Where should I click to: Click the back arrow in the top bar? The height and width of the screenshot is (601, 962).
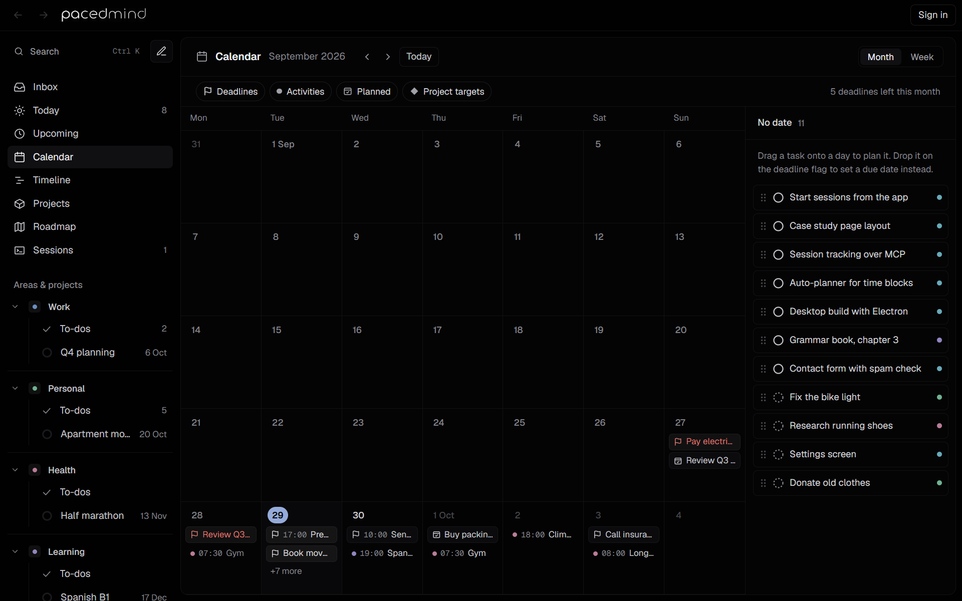[x=18, y=15]
